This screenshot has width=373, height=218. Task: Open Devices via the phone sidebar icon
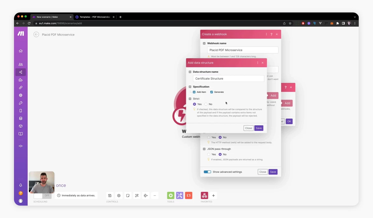tap(21, 111)
